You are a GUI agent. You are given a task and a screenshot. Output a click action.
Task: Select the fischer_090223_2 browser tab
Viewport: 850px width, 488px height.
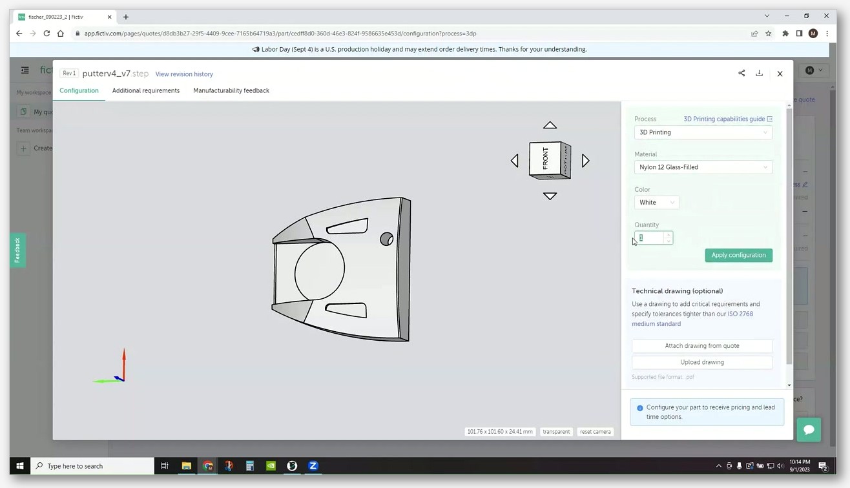pos(64,17)
